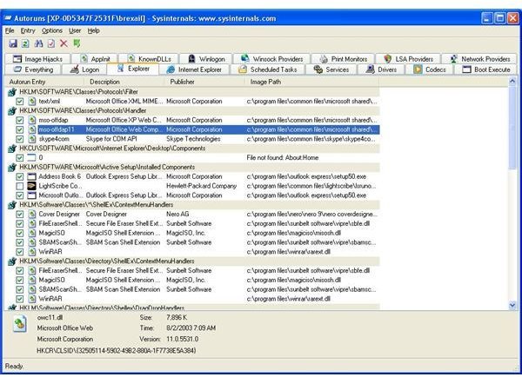522x377 pixels.
Task: Switch to the Image Hijacks tab
Action: pos(37,59)
